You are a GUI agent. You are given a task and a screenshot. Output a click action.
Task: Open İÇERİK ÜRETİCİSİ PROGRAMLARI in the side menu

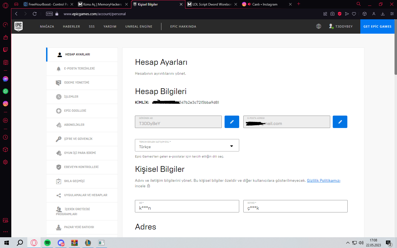pos(82,211)
